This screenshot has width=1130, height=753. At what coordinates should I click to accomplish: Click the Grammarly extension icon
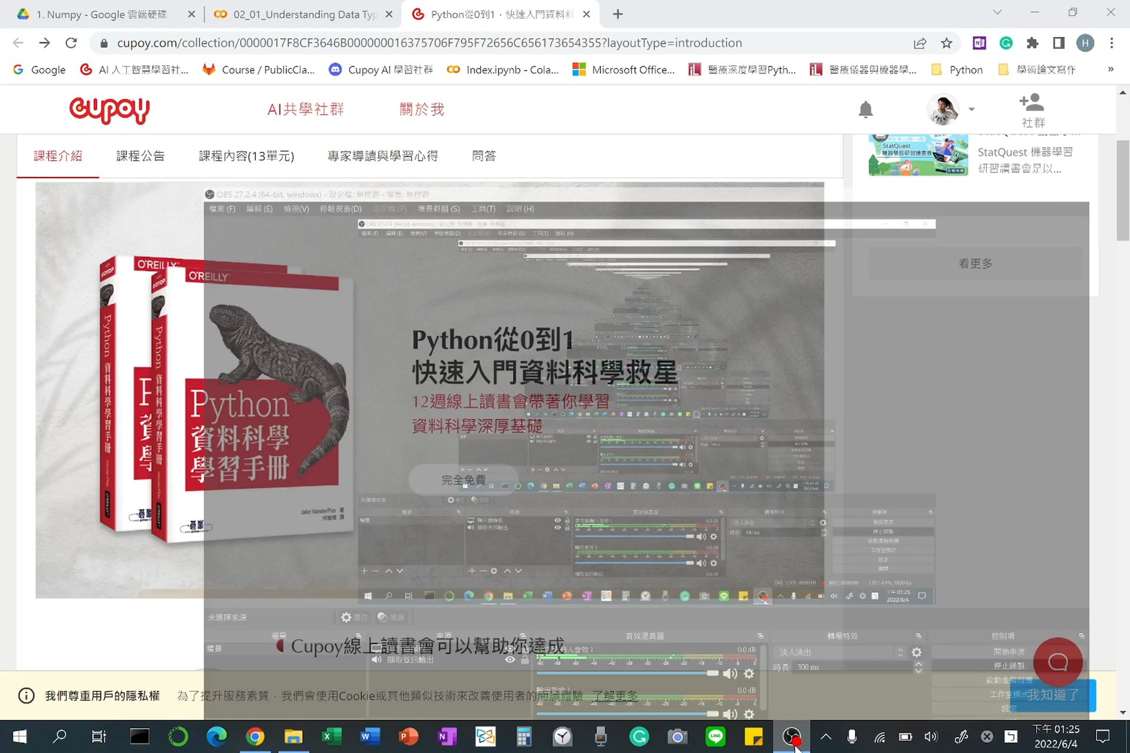(1006, 43)
